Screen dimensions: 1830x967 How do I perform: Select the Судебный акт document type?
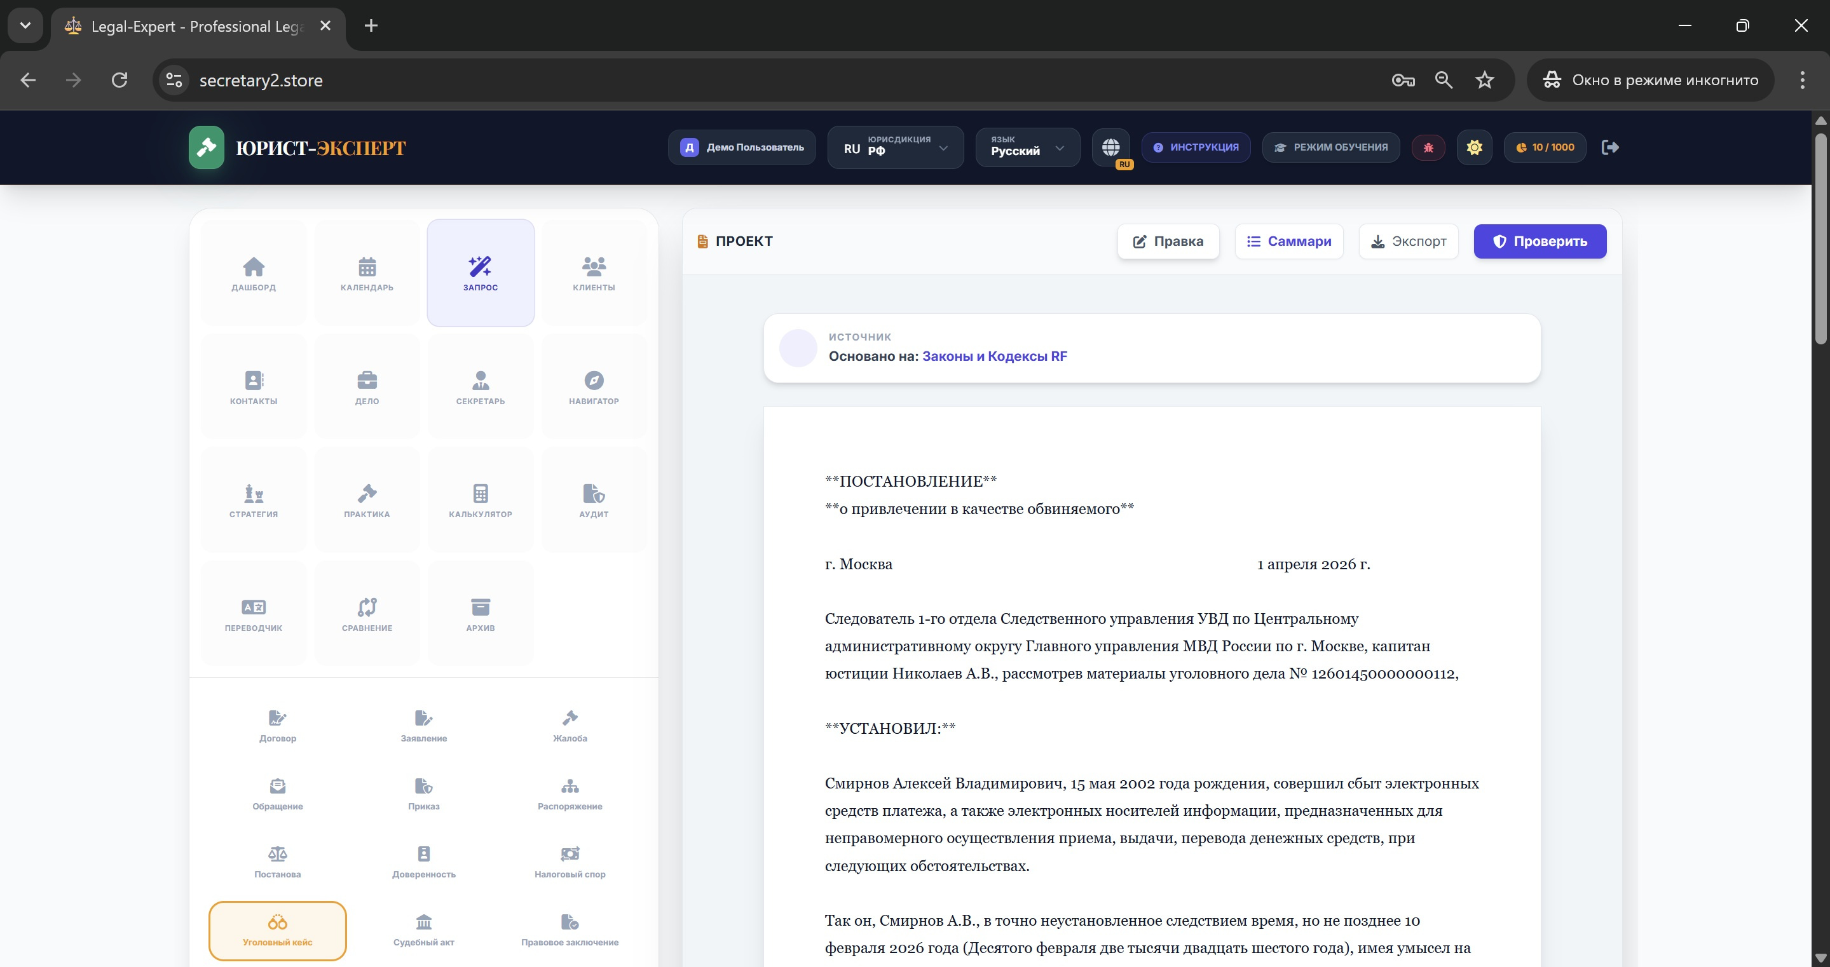point(423,930)
